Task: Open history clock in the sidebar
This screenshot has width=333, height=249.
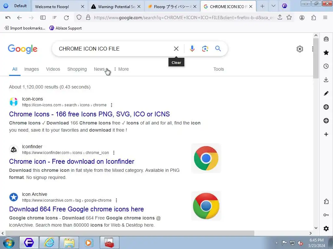Action: coord(326,66)
